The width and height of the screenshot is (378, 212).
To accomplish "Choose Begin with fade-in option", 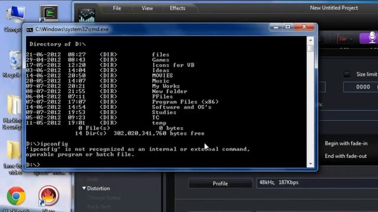I will (346, 144).
